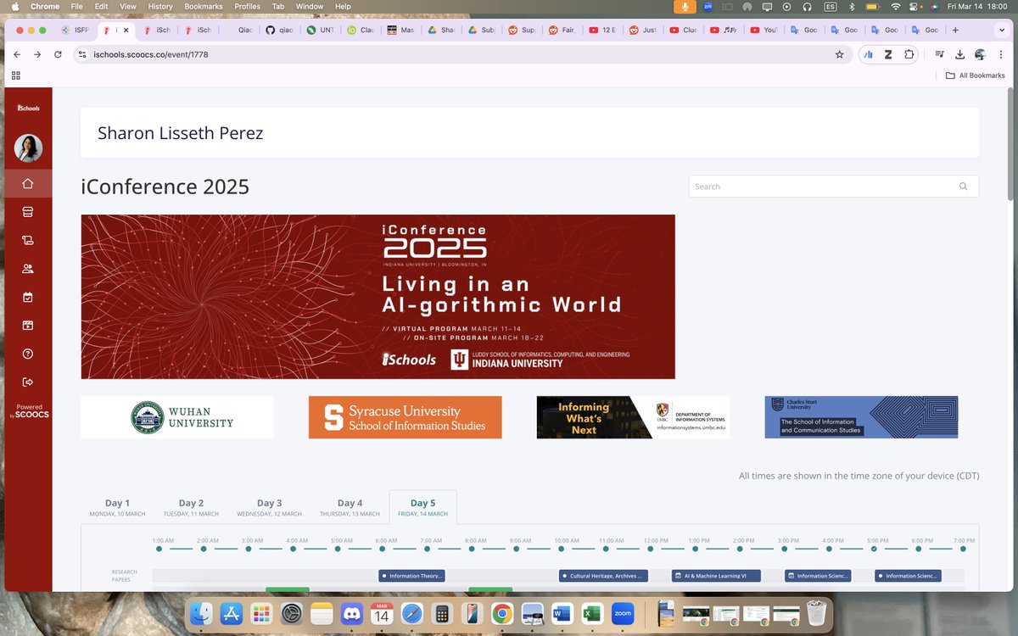The width and height of the screenshot is (1018, 636).
Task: Switch to Day 4 Thursday tab
Action: tap(350, 507)
